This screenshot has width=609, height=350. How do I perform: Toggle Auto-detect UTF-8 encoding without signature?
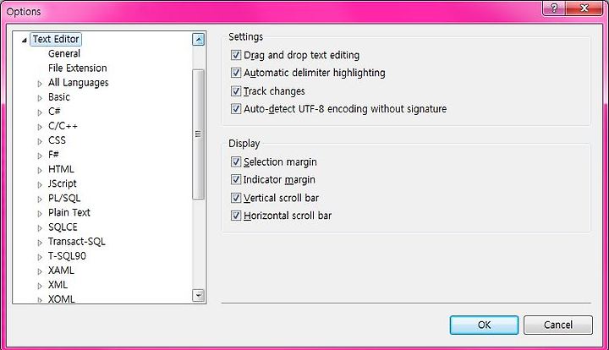point(236,109)
